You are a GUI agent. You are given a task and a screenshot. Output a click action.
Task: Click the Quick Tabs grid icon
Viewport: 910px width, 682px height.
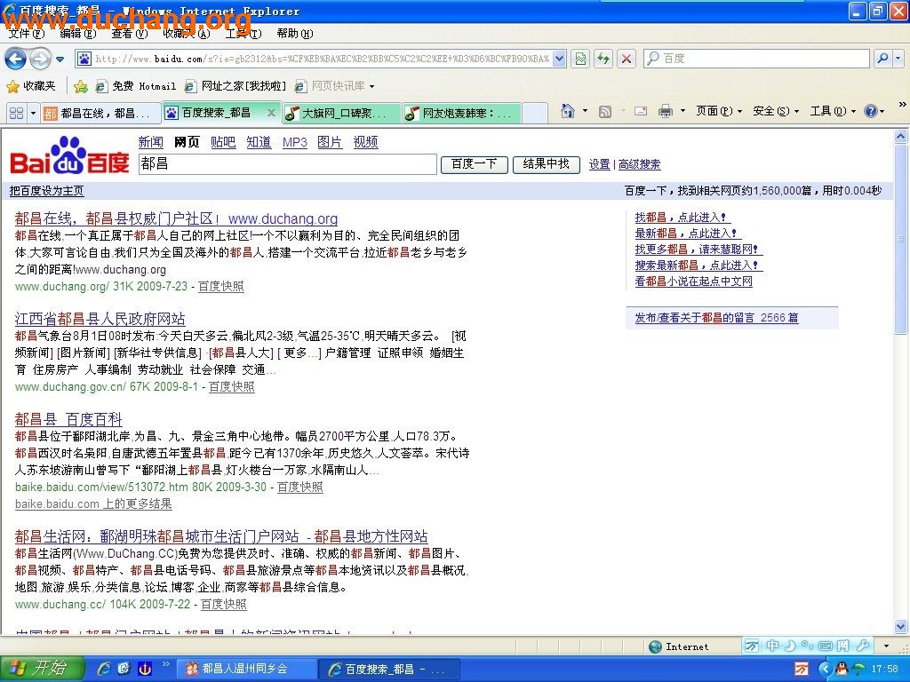(x=16, y=113)
